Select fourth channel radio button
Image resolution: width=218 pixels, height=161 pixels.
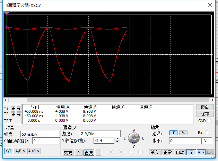[140, 152]
